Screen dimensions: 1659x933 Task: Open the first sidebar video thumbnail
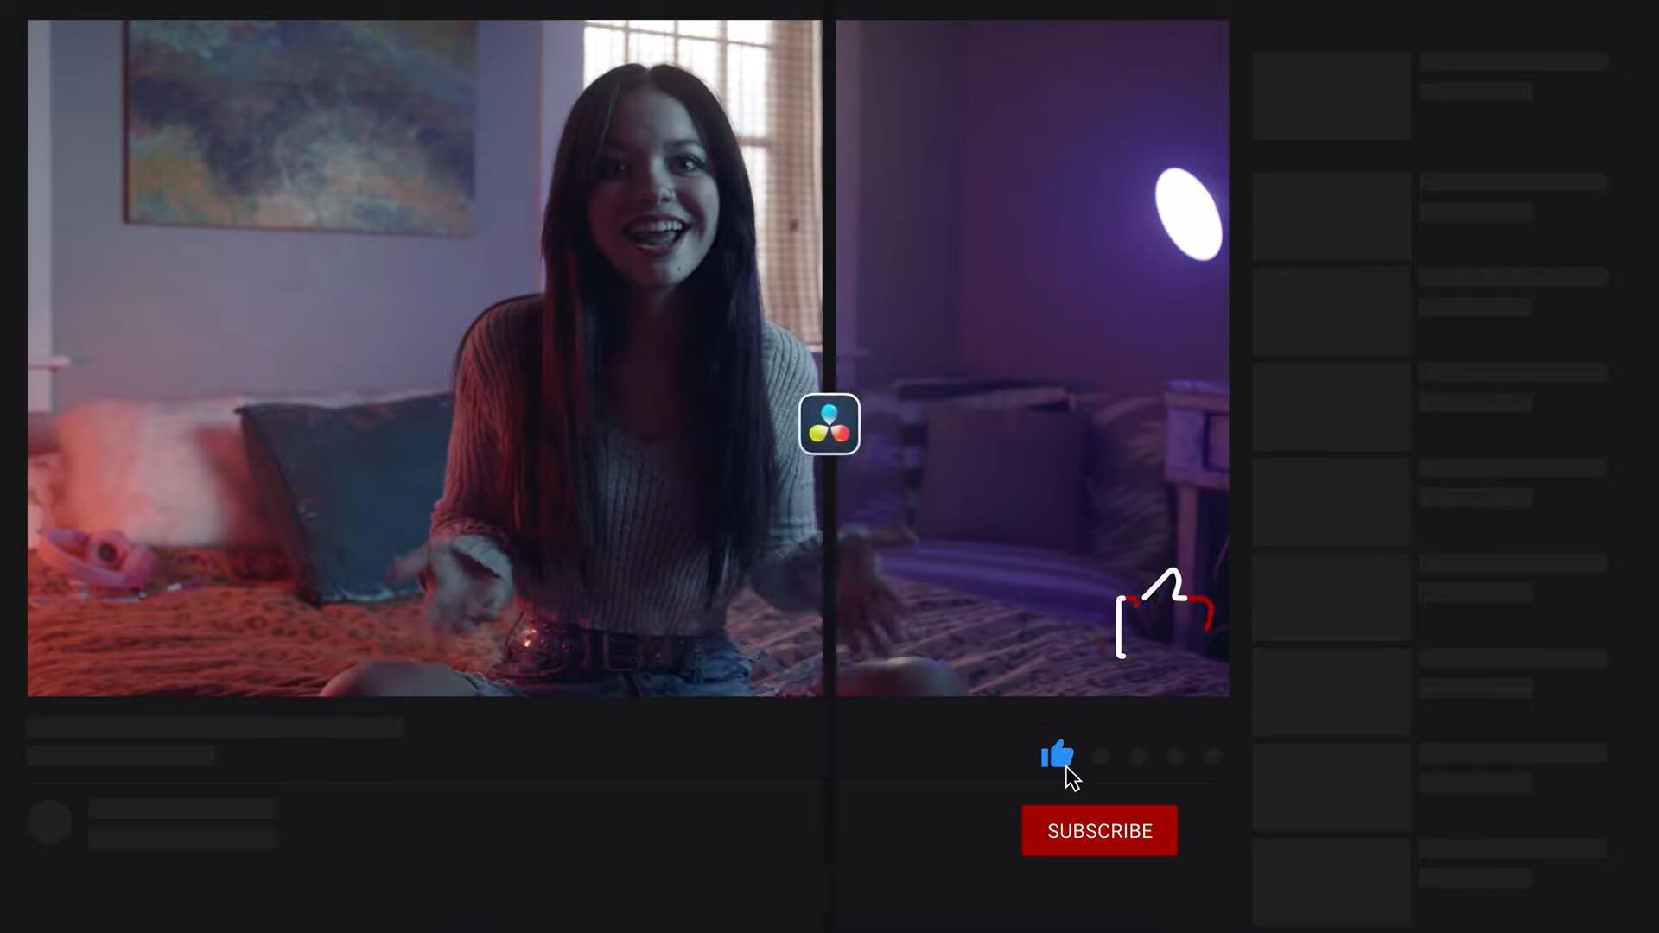tap(1332, 96)
